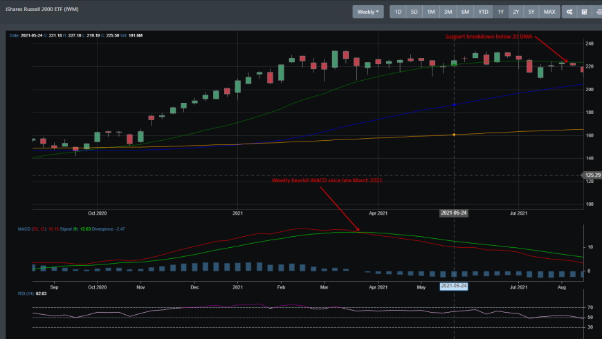602x339 pixels.
Task: Click the 125.29 price label on axis
Action: point(592,175)
